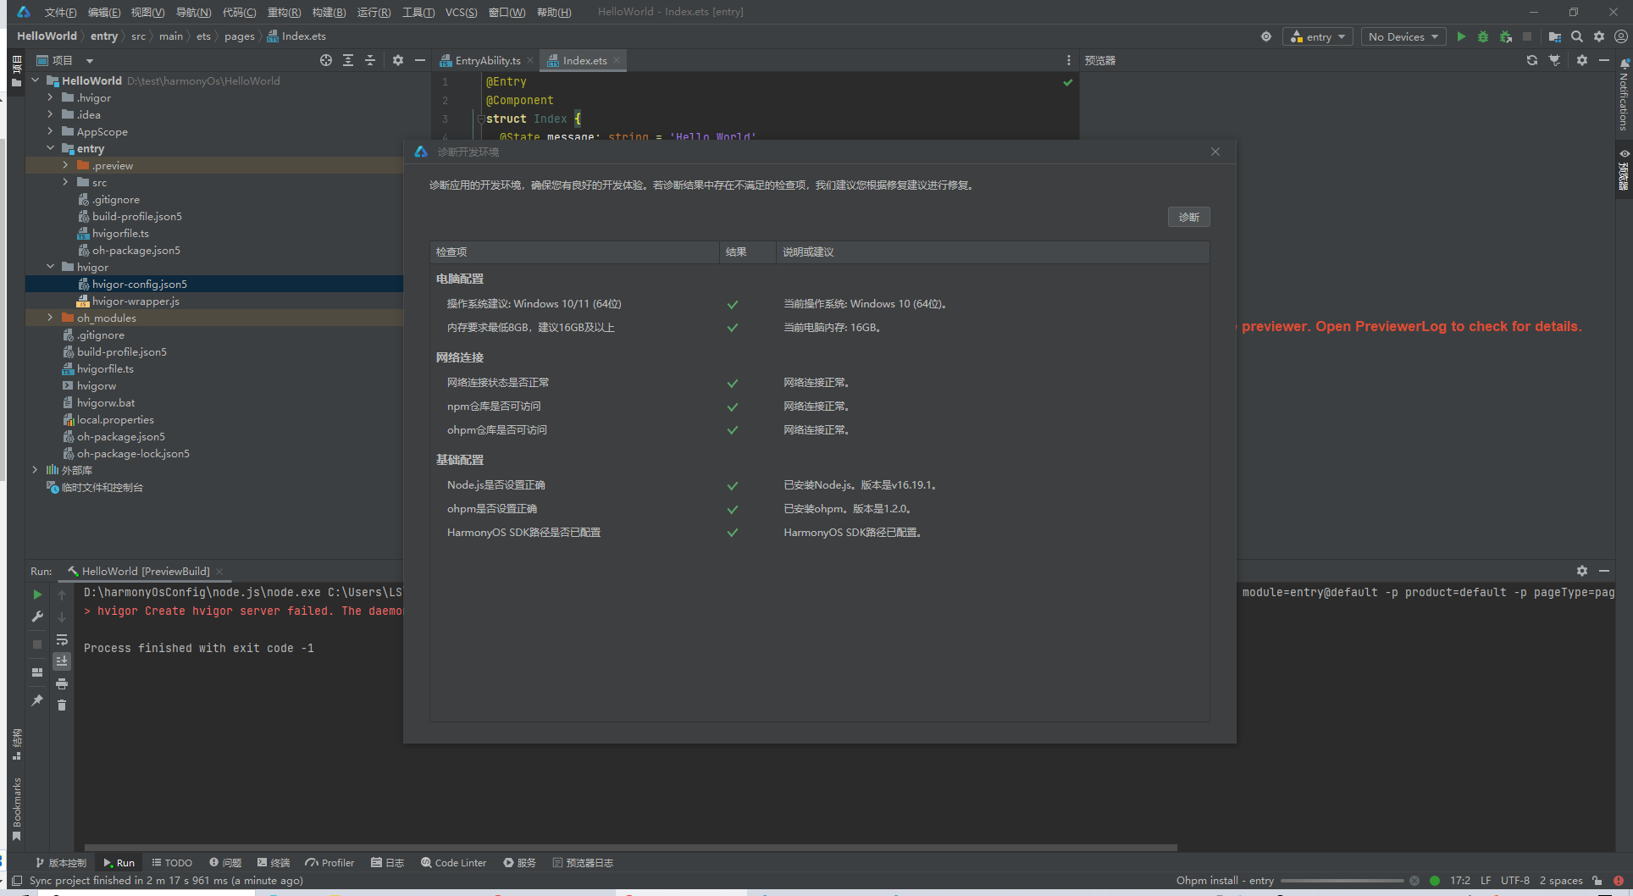Collapse all icon in project panel header

tap(370, 60)
